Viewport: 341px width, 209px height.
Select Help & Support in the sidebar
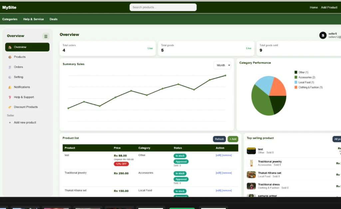27,97
